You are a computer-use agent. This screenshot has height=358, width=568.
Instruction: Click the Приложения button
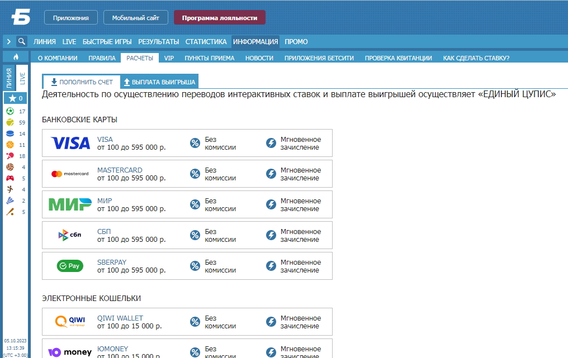(x=71, y=17)
